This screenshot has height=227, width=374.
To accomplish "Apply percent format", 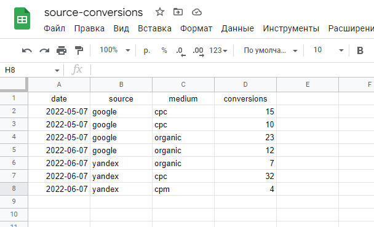I will (x=164, y=50).
